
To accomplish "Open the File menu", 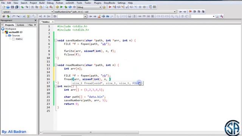I will click(3, 3).
